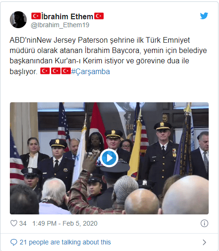Click the speech bubble reply icon
Image resolution: width=219 pixels, height=251 pixels.
coord(14,242)
